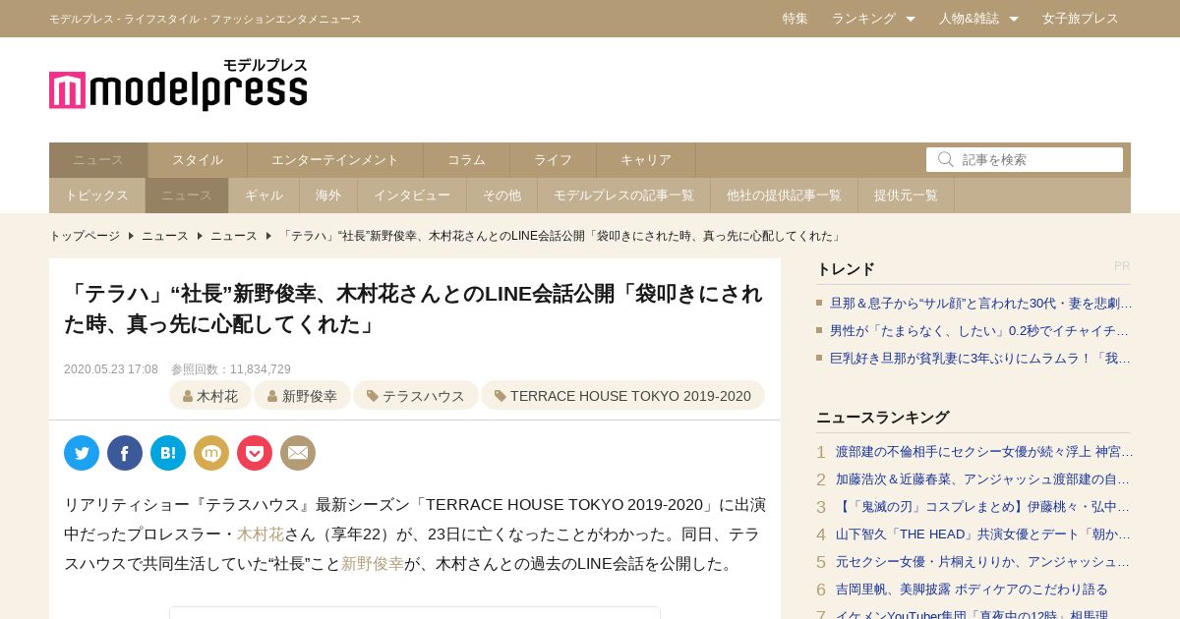Open モデルプレスの記事一覧 sub-tab
Image resolution: width=1180 pixels, height=619 pixels.
[x=624, y=196]
